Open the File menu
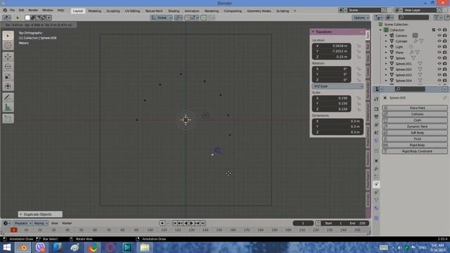The width and height of the screenshot is (450, 253). tap(12, 11)
